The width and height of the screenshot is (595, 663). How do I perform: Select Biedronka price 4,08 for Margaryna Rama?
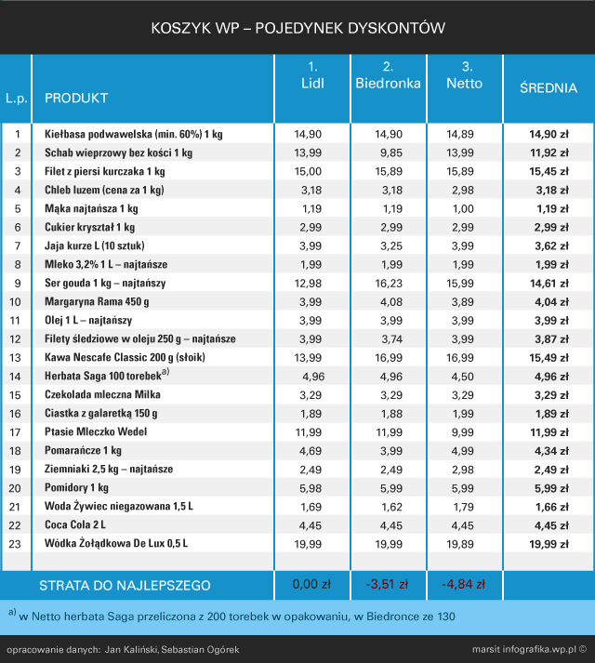(391, 301)
